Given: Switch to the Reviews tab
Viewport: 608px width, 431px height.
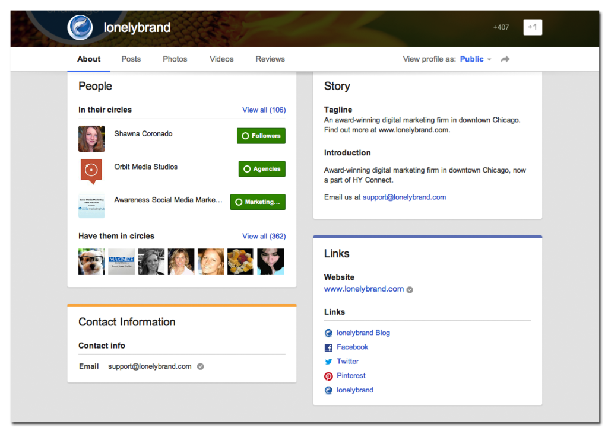Looking at the screenshot, I should coord(270,59).
